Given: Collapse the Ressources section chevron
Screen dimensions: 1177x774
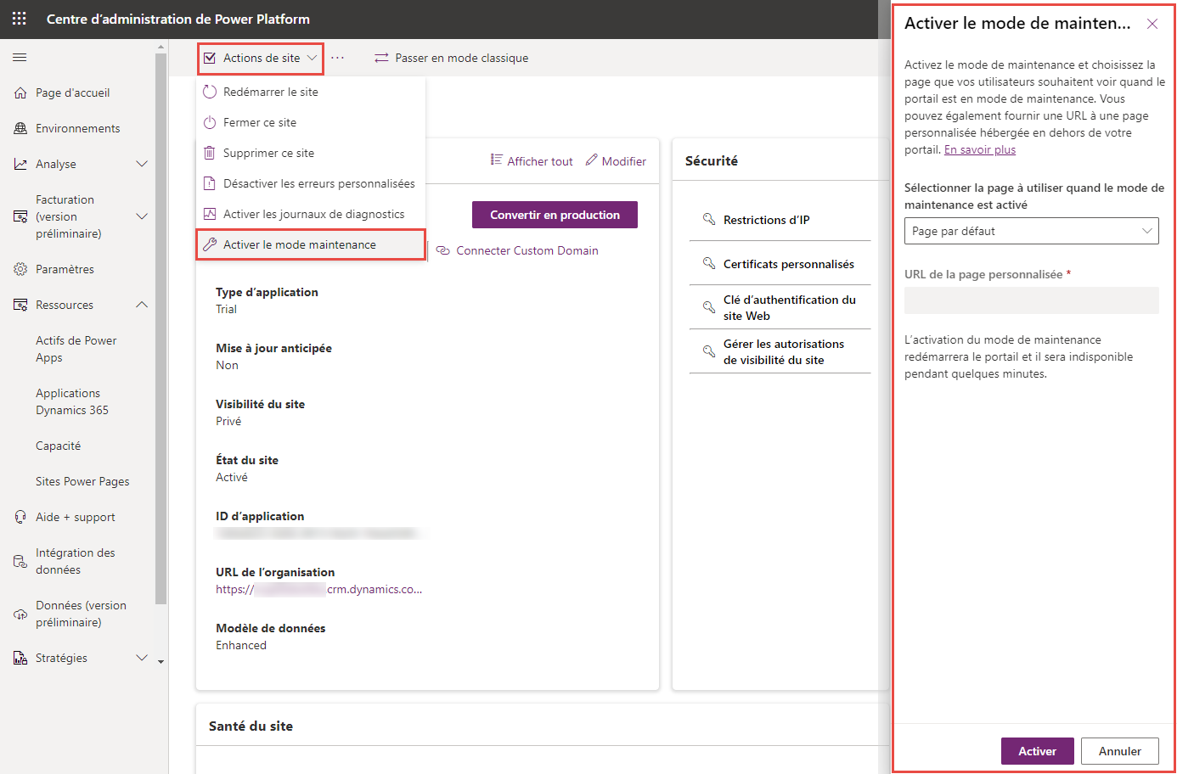Looking at the screenshot, I should pyautogui.click(x=142, y=305).
